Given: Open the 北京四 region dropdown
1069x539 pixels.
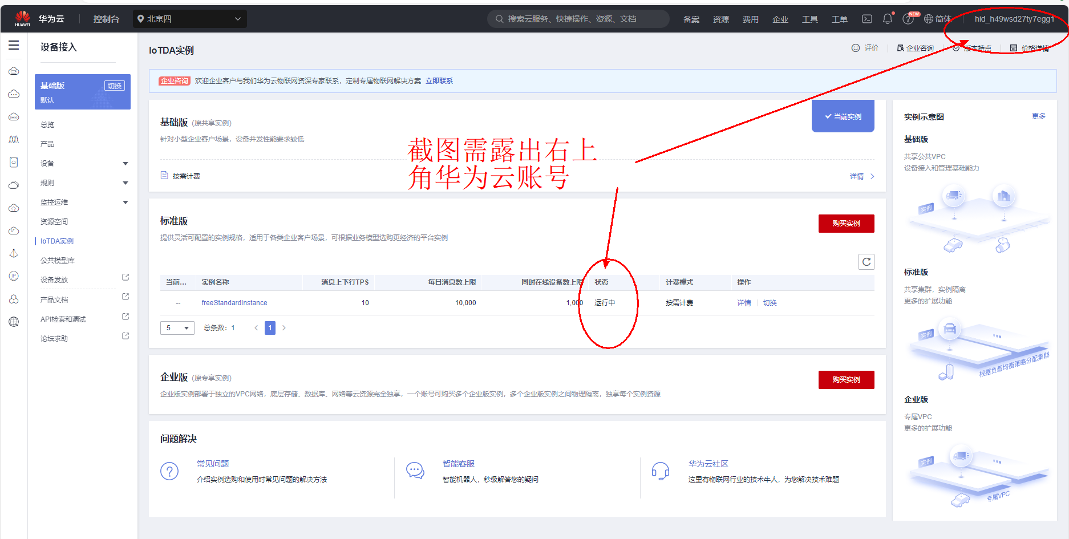Looking at the screenshot, I should [x=190, y=19].
